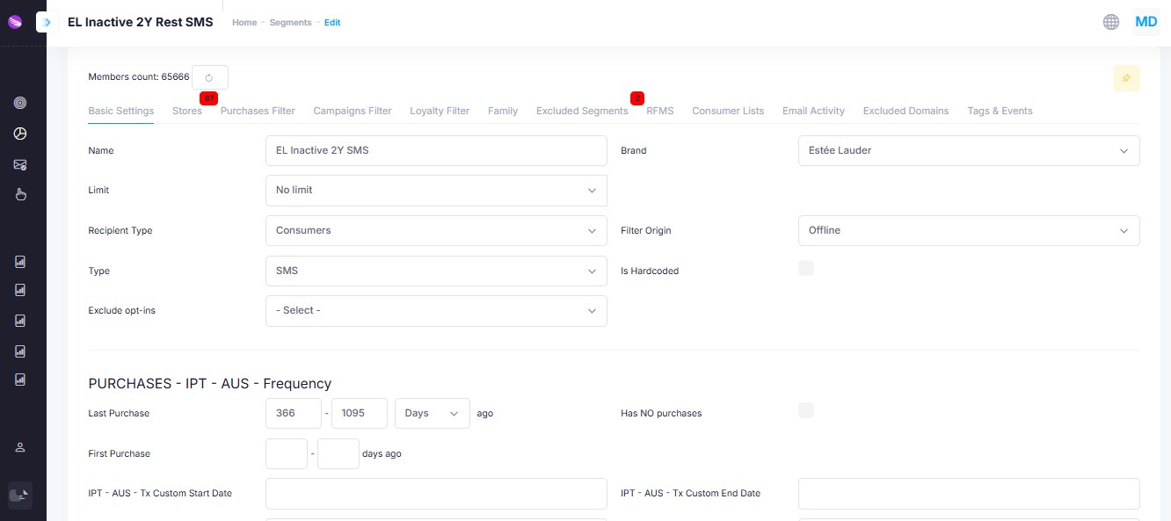Toggle the Is Hardcoded checkbox
This screenshot has height=521, width=1171.
pos(806,268)
